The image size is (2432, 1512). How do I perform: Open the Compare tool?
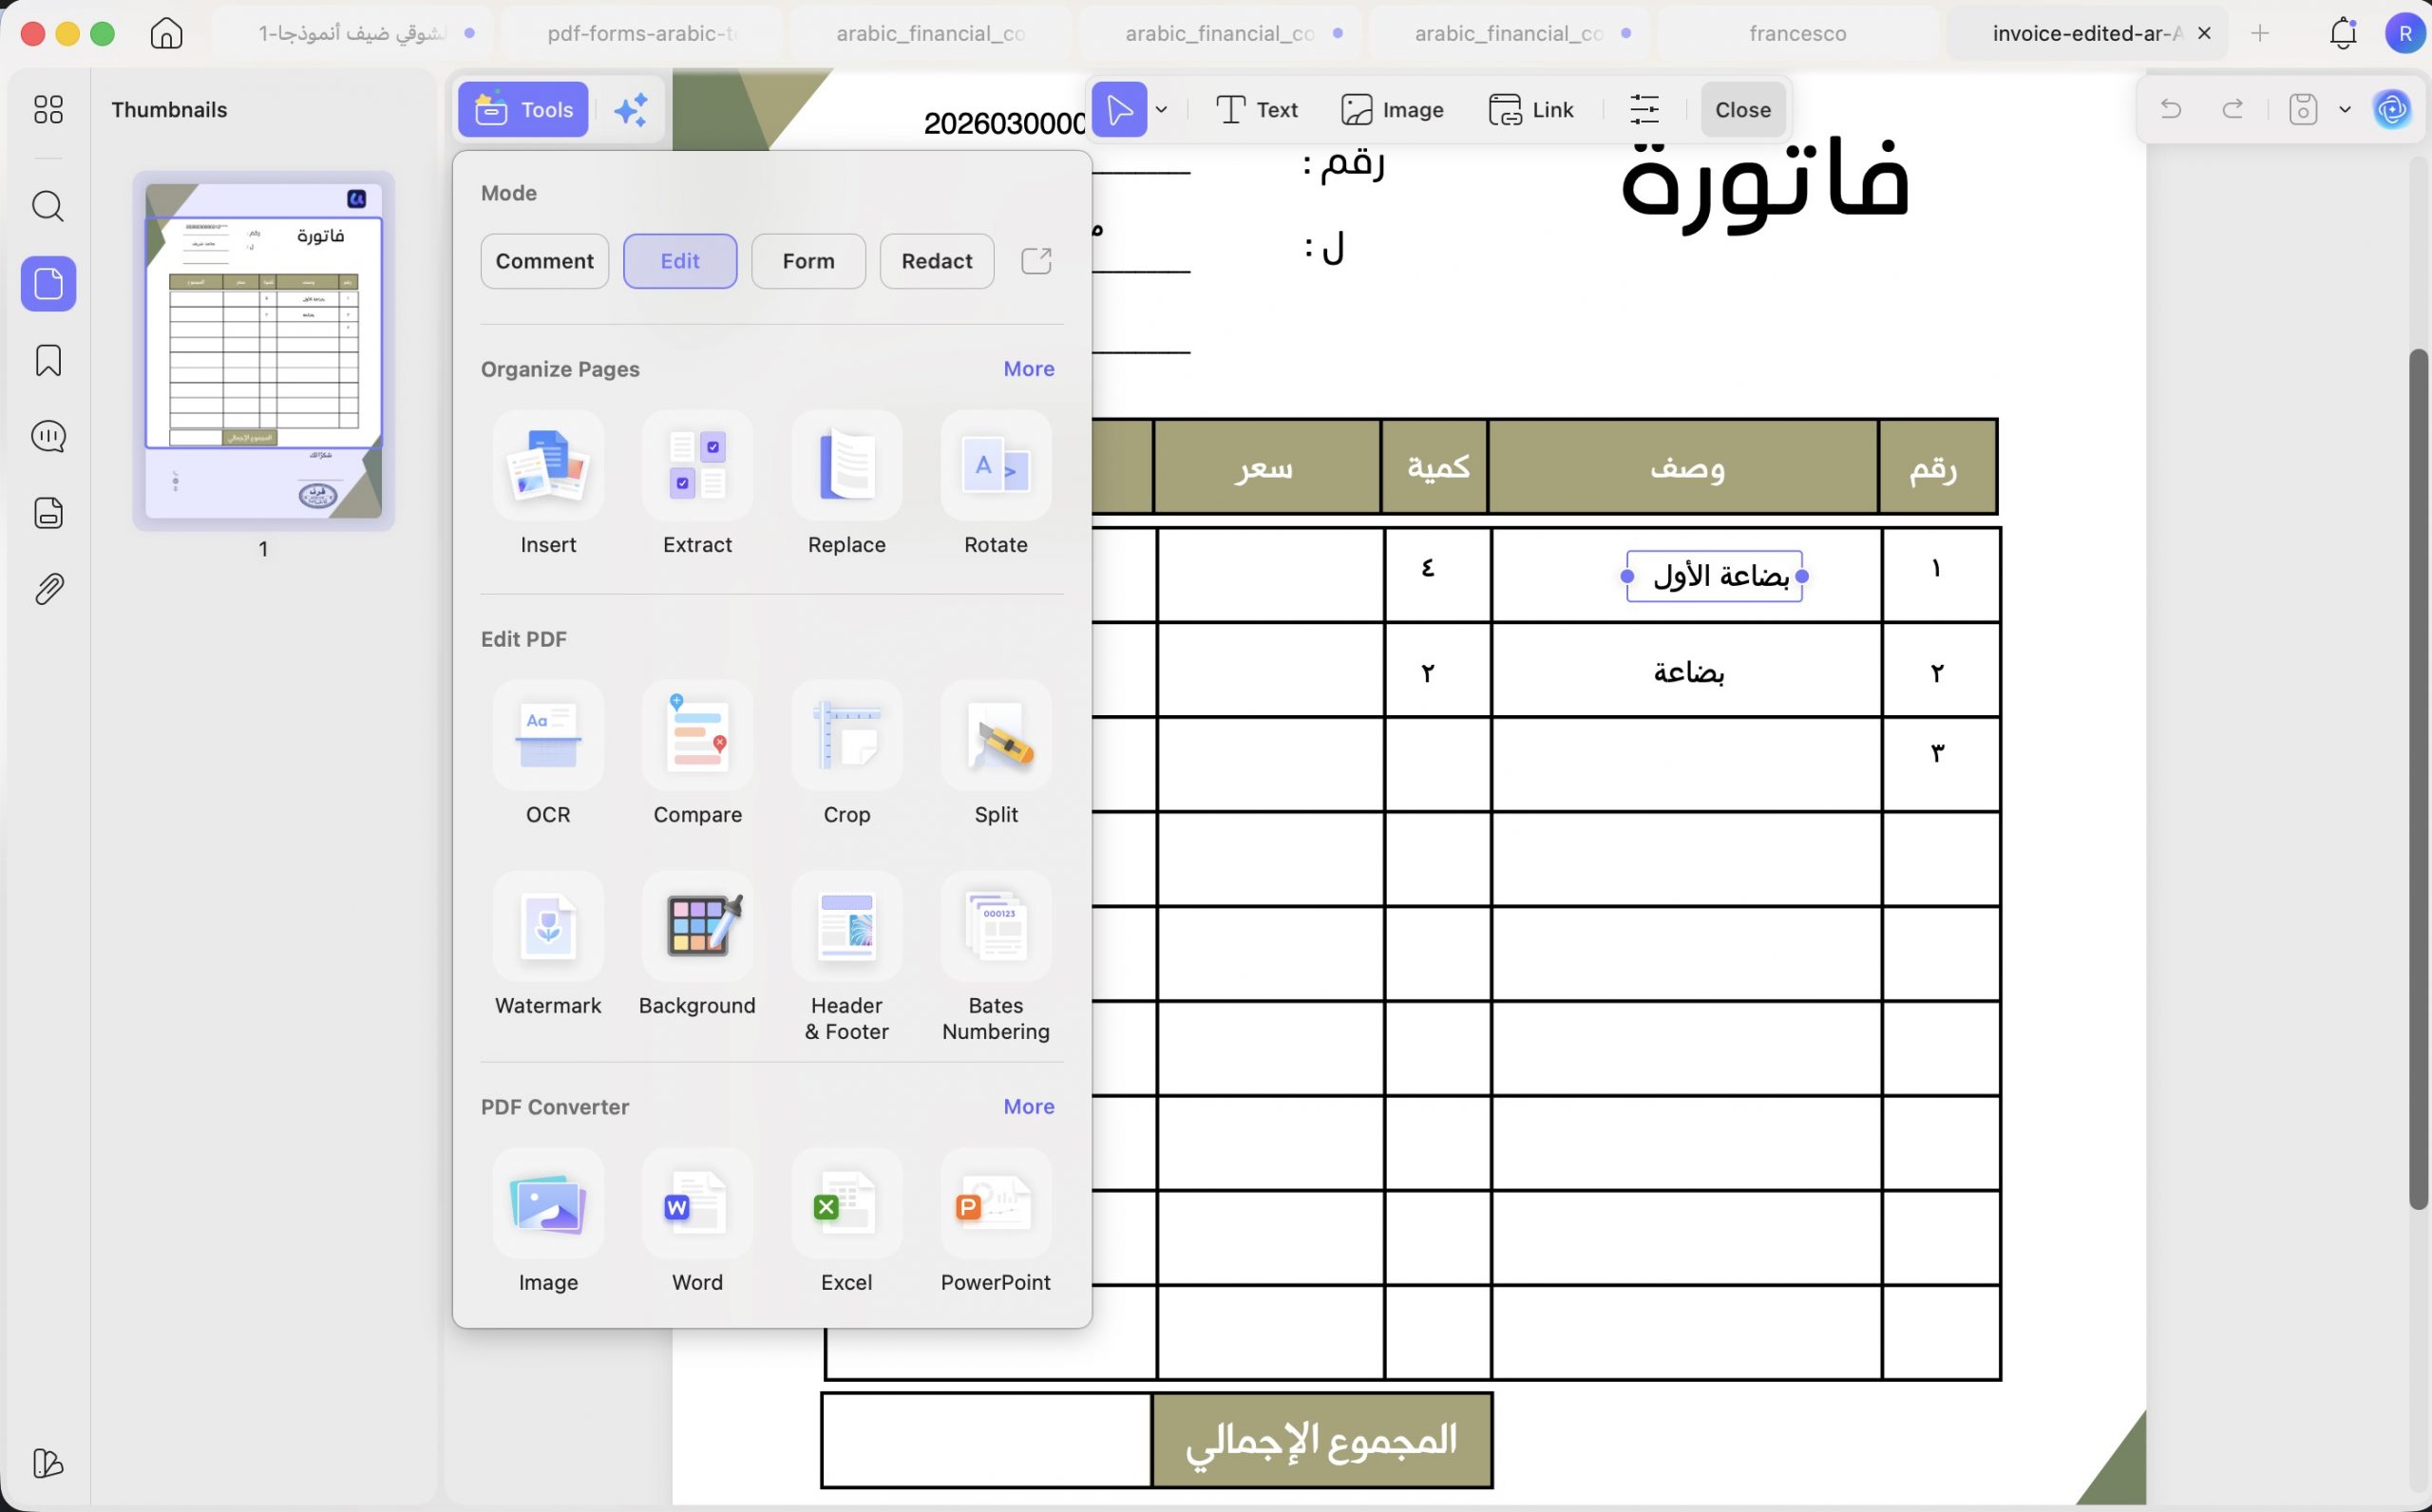click(x=697, y=753)
